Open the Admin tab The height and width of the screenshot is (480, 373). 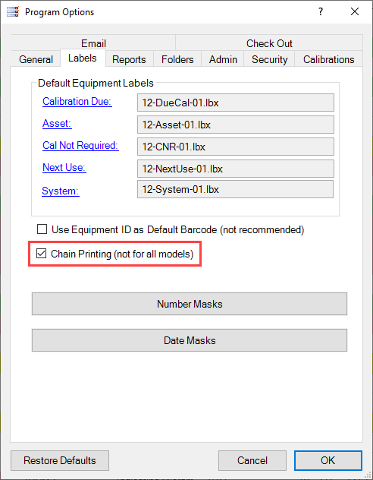click(x=223, y=59)
